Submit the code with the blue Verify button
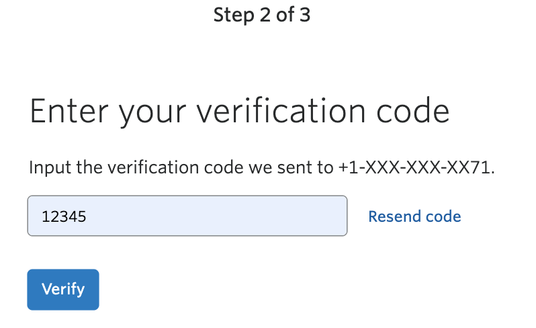Viewport: 536px width, 328px height. (63, 289)
